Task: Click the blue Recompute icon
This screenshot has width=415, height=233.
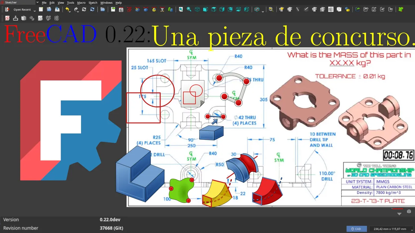Action: (92, 10)
